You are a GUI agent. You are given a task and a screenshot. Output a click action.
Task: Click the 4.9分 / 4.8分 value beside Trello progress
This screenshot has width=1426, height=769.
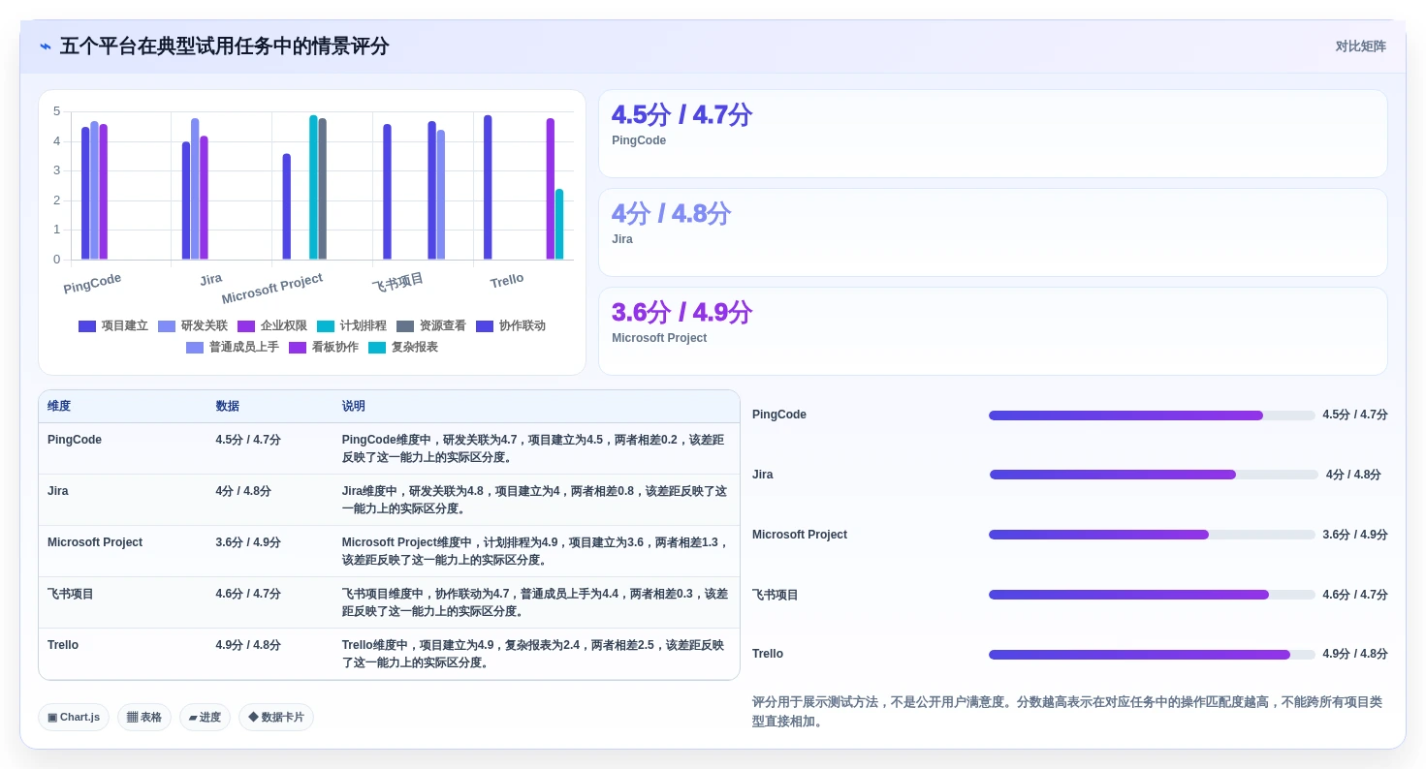(x=1355, y=654)
